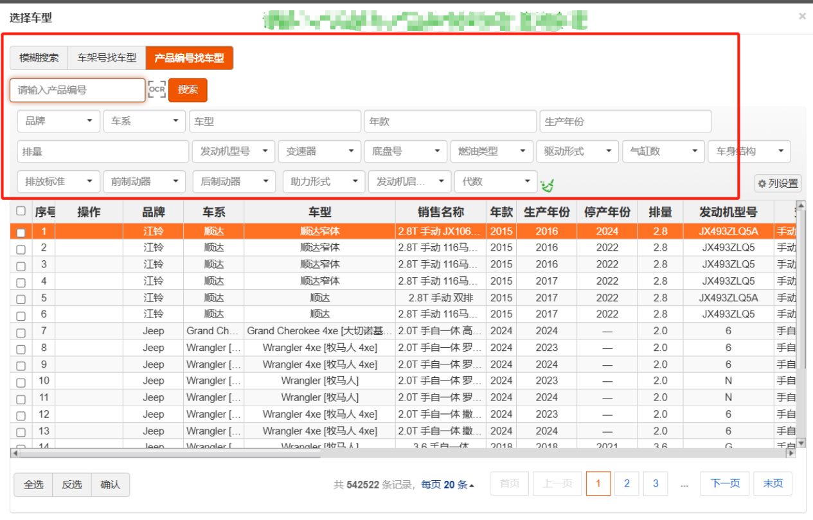813x520 pixels.
Task: Switch to the 模糊搜索 tab
Action: (x=39, y=58)
